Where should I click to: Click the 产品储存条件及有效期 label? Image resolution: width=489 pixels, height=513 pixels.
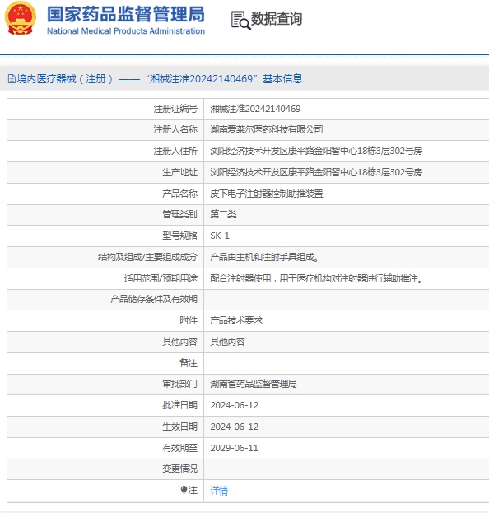click(154, 299)
